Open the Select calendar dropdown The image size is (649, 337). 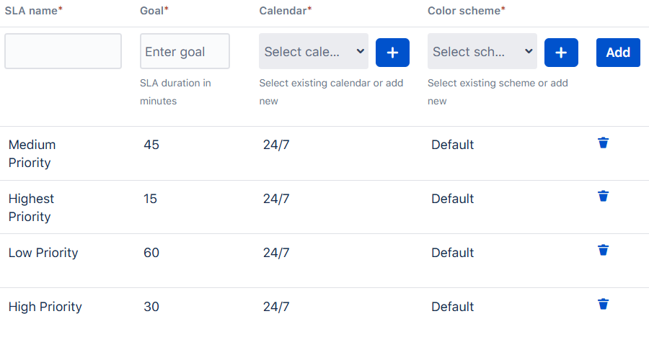click(314, 51)
